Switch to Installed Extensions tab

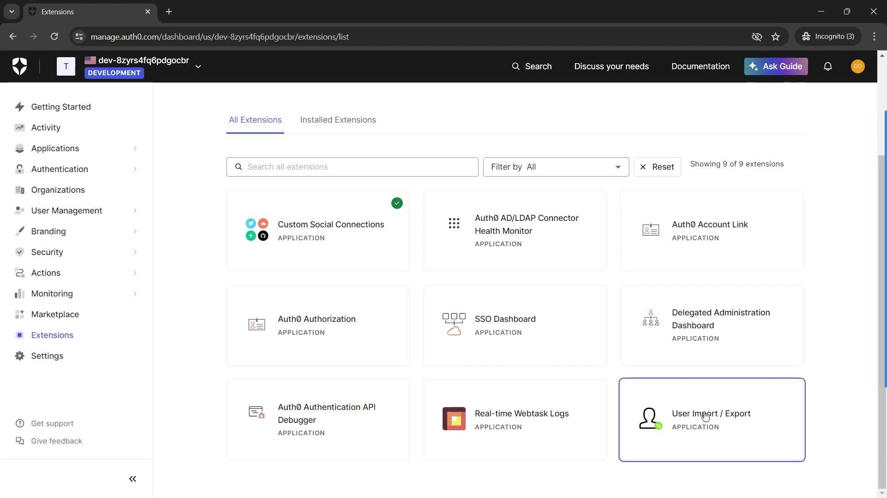click(x=338, y=120)
